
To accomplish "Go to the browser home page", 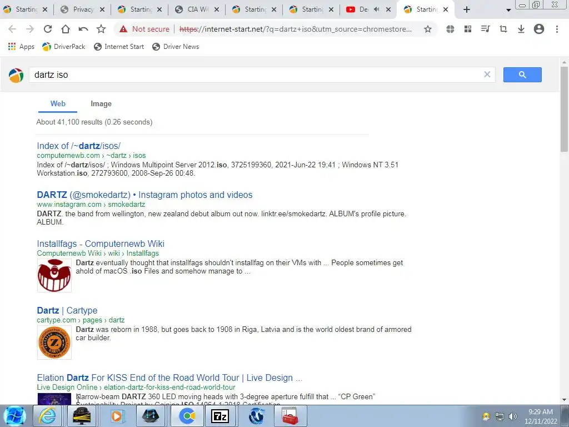I will coord(66,29).
